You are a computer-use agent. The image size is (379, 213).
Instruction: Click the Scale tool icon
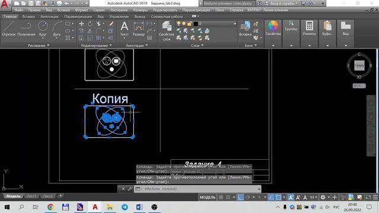coord(90,38)
